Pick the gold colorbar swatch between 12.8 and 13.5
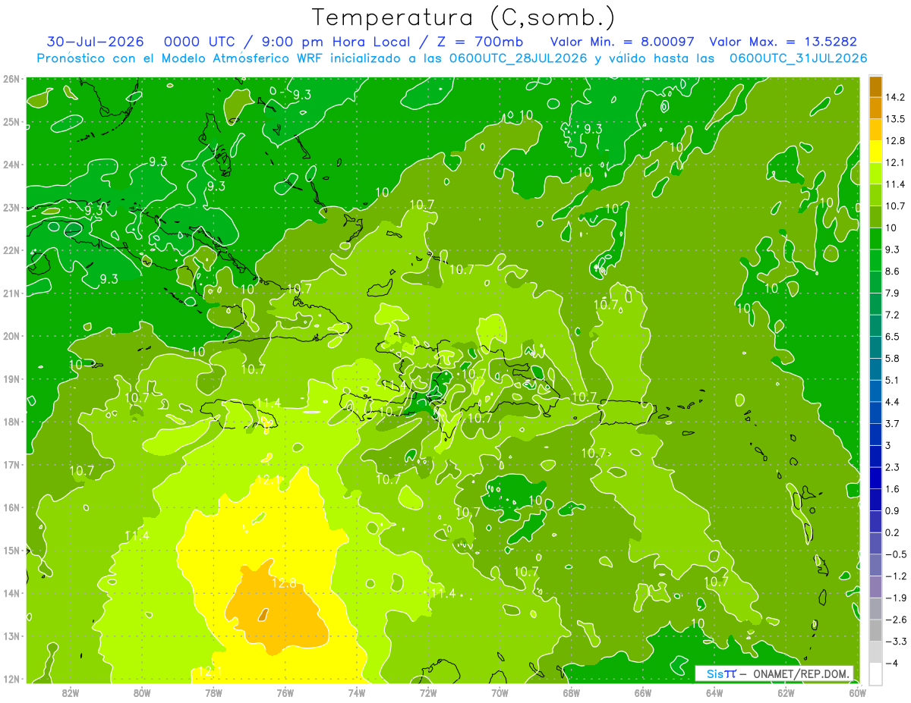The width and height of the screenshot is (911, 703). (875, 130)
